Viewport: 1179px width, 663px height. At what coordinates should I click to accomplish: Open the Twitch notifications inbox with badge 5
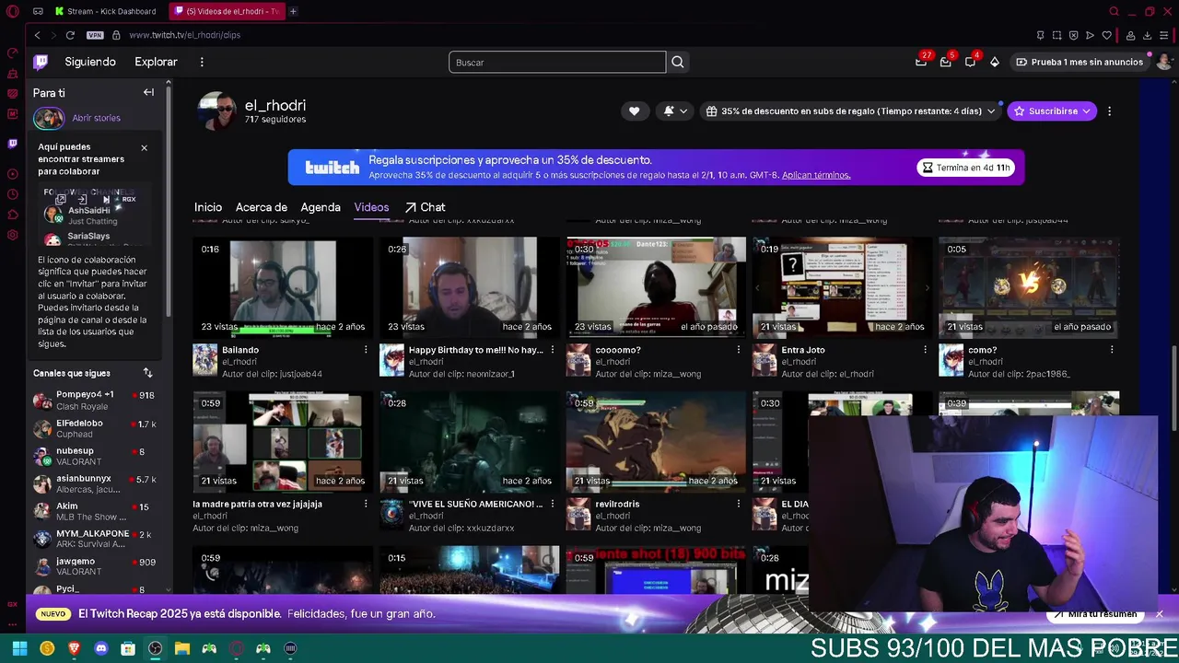click(946, 62)
